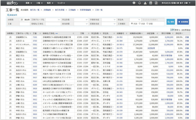196x120 pixels.
Task: Go to 工事編集 breadcrumb link
Action: [x=72, y=10]
